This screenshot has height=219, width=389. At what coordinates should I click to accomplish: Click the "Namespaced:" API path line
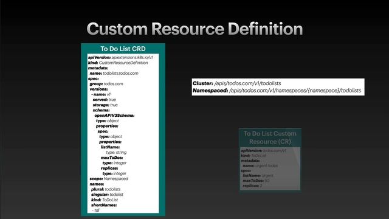[x=277, y=91]
